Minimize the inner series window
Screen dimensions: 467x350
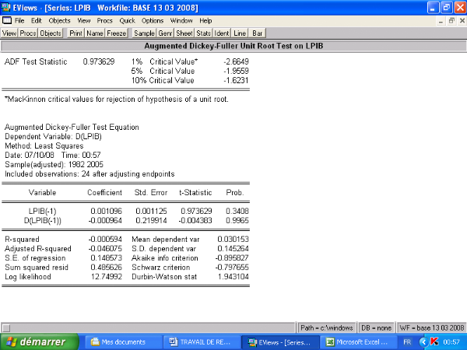[441, 21]
